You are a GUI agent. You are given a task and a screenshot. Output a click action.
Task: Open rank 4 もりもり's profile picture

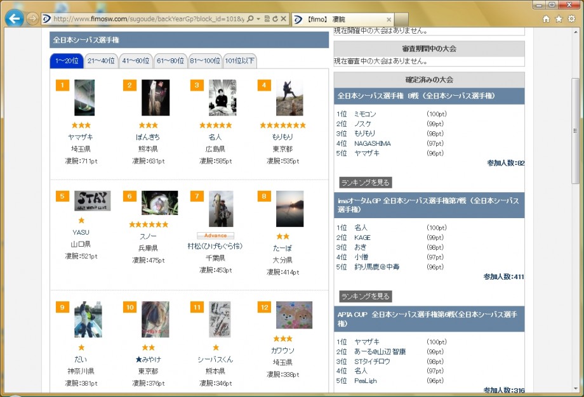289,98
